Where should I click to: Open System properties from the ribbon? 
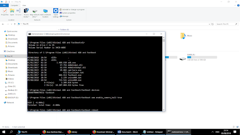pyautogui.click(x=67, y=13)
